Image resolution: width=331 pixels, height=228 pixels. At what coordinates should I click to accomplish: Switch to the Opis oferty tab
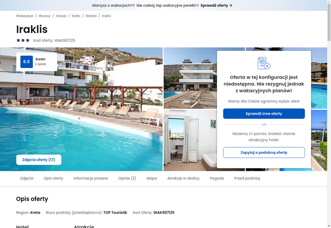click(53, 178)
